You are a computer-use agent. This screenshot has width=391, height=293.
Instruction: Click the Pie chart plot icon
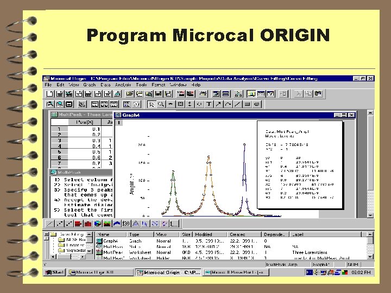[98, 224]
